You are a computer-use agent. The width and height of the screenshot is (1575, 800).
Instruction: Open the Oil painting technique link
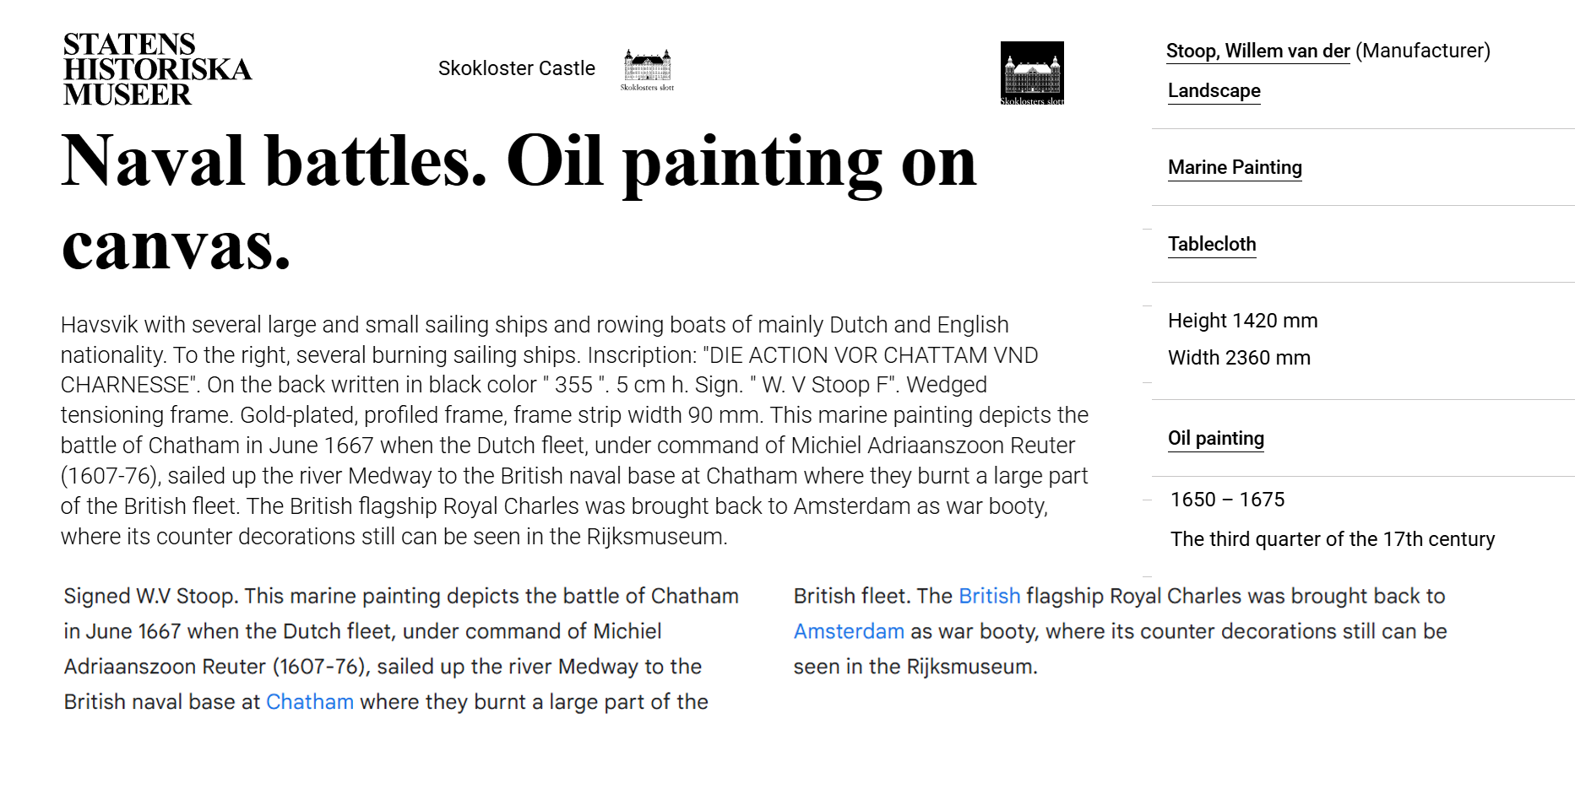click(x=1215, y=439)
